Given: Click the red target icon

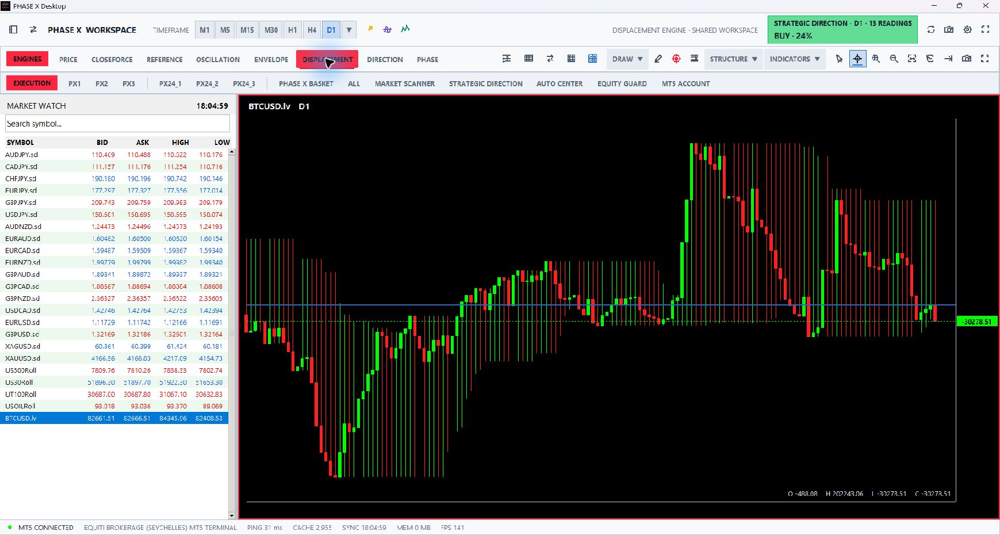Looking at the screenshot, I should tap(676, 59).
